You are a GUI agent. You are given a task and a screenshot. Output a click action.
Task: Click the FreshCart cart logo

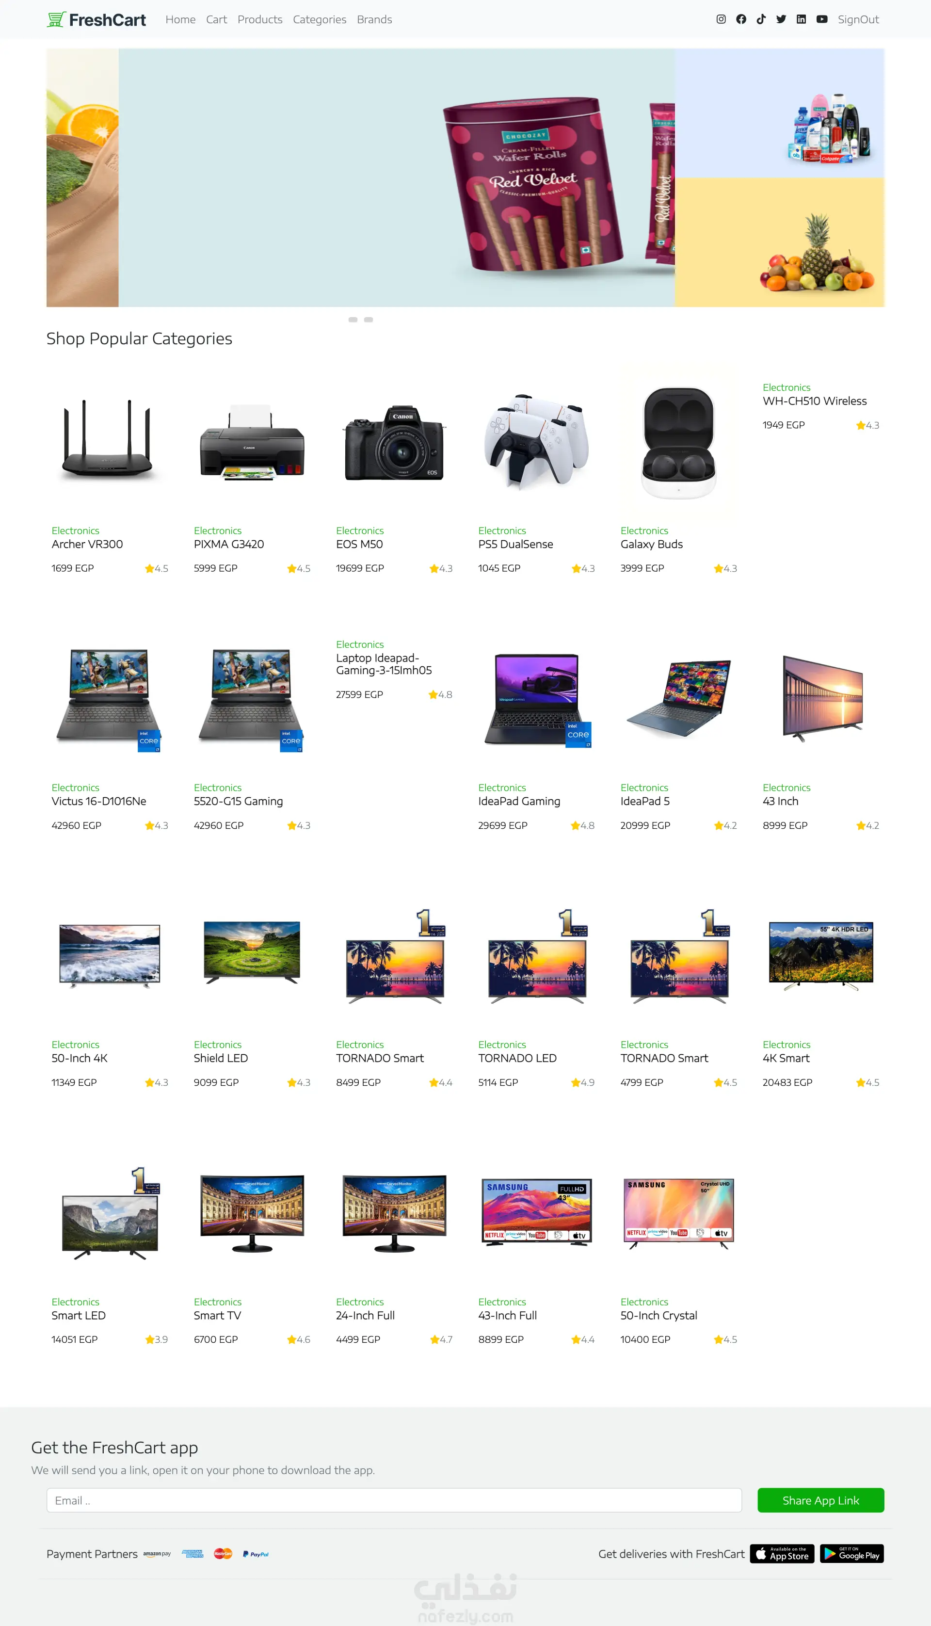(x=56, y=20)
